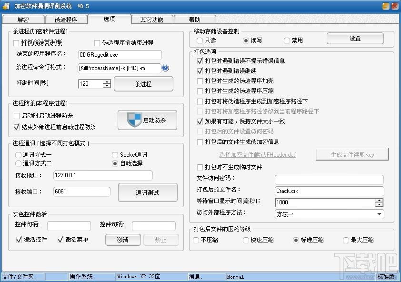
Task: Click the 接收地址 field with 127.0.0.1
Action: [x=103, y=175]
